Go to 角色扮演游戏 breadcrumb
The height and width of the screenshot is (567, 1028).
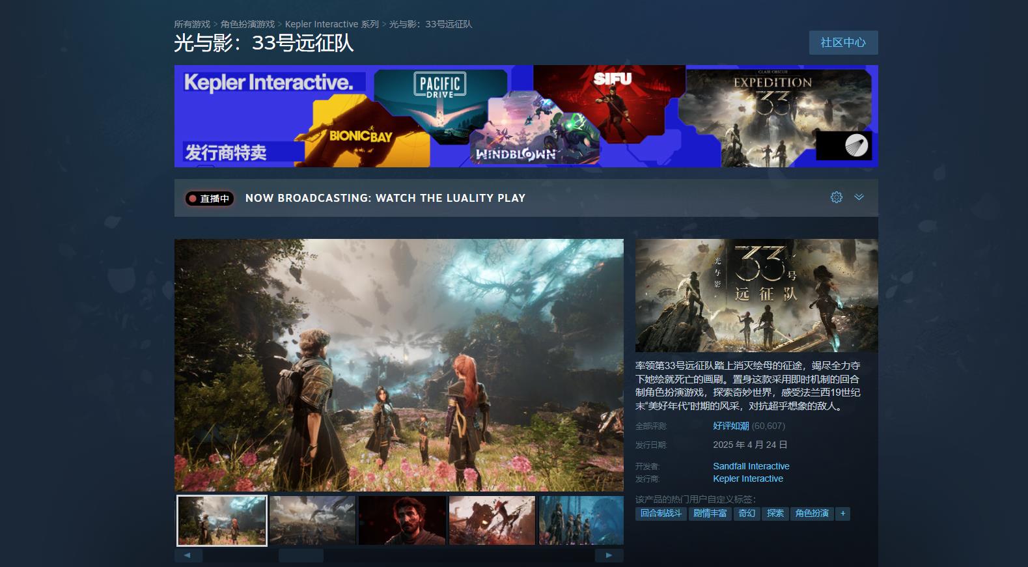[247, 24]
